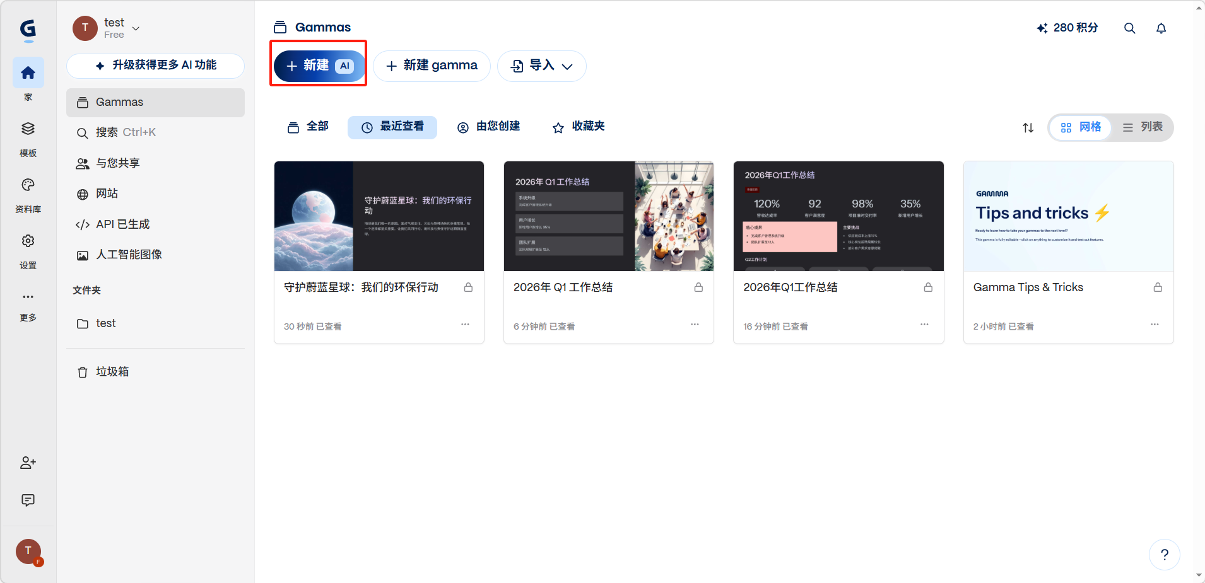Viewport: 1205px width, 583px height.
Task: Open more options on 守护蔚蓝星球 card
Action: click(465, 325)
